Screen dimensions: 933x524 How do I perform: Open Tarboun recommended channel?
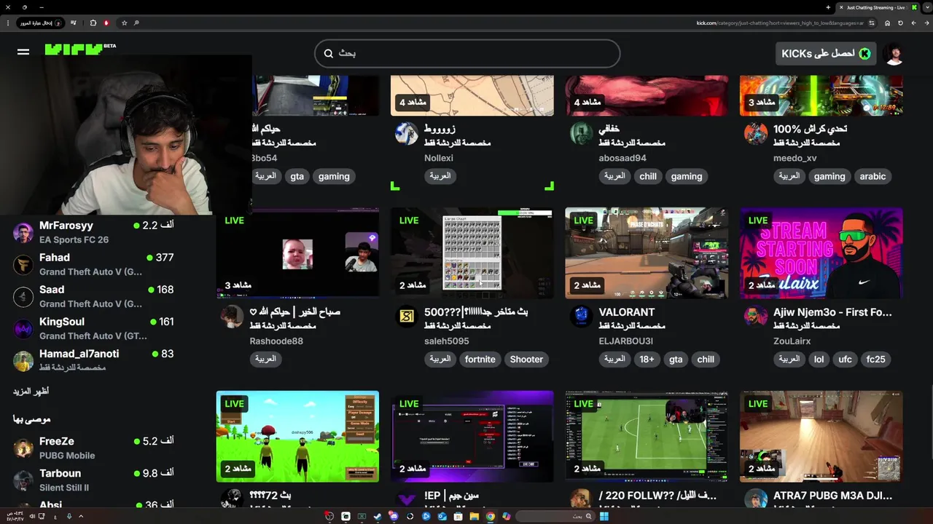click(x=93, y=480)
